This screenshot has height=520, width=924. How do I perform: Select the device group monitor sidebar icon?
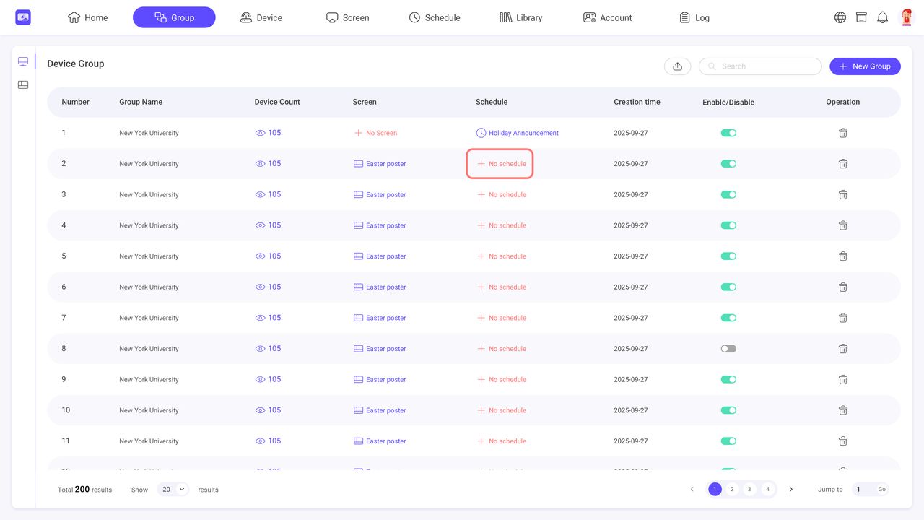point(23,61)
